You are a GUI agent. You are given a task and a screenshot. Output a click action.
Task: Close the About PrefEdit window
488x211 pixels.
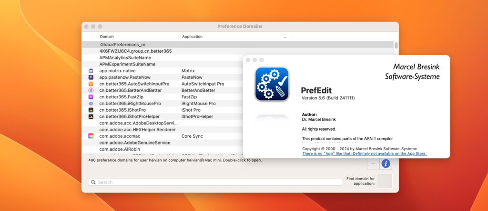[x=248, y=60]
